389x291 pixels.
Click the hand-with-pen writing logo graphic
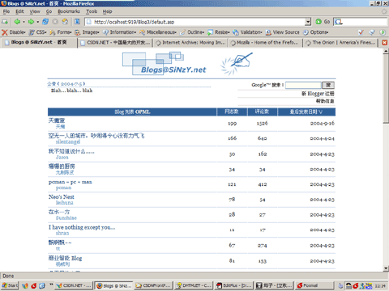click(x=237, y=64)
